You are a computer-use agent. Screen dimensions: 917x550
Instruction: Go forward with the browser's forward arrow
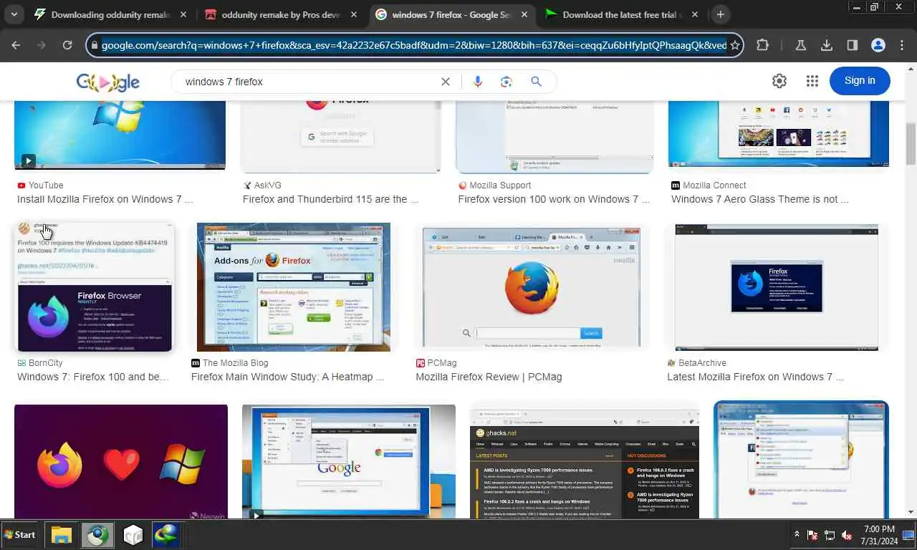pos(42,45)
